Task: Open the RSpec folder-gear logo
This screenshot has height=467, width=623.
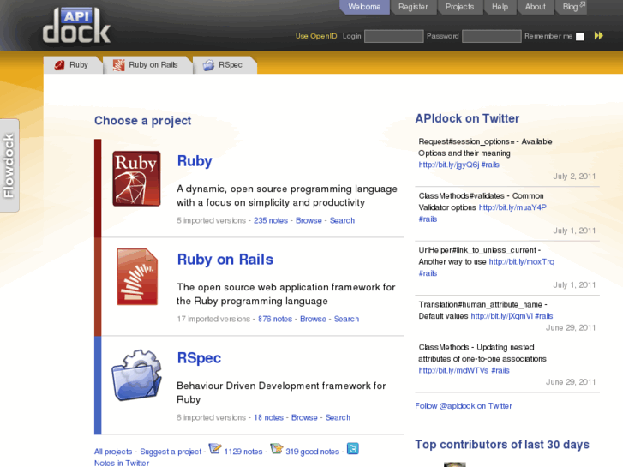Action: coord(136,375)
